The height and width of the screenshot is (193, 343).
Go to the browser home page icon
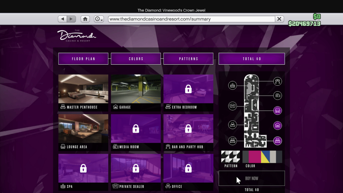(85, 19)
